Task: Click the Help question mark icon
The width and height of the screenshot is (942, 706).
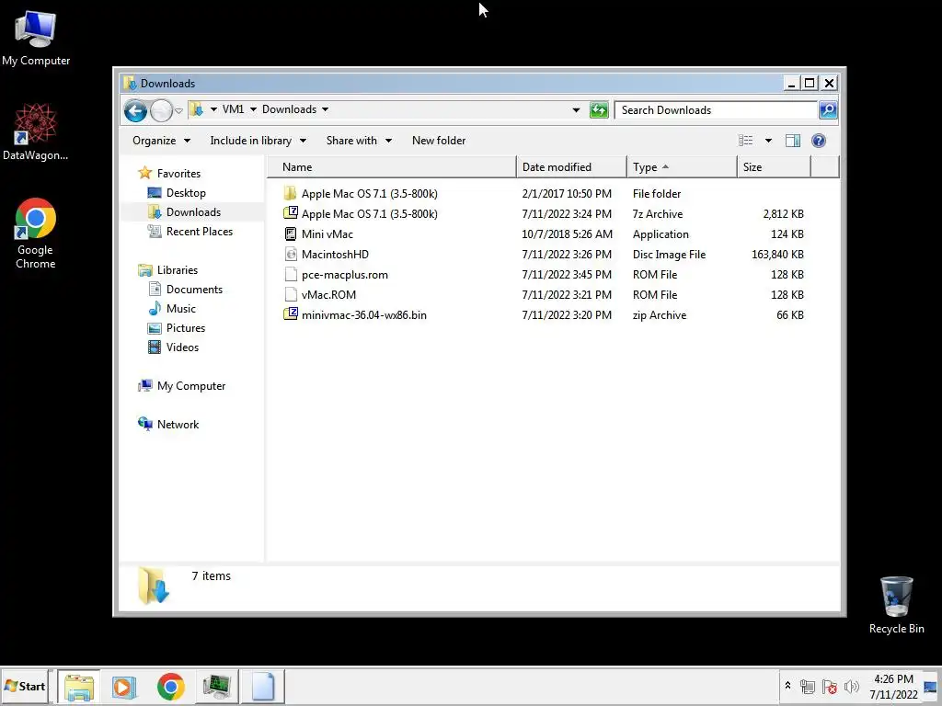Action: pos(818,141)
